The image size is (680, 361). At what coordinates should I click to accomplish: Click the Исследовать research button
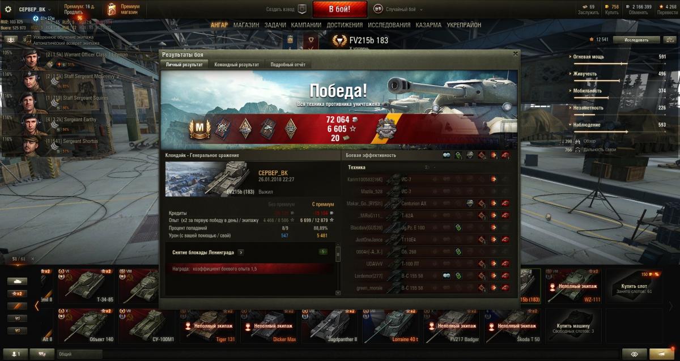click(640, 40)
